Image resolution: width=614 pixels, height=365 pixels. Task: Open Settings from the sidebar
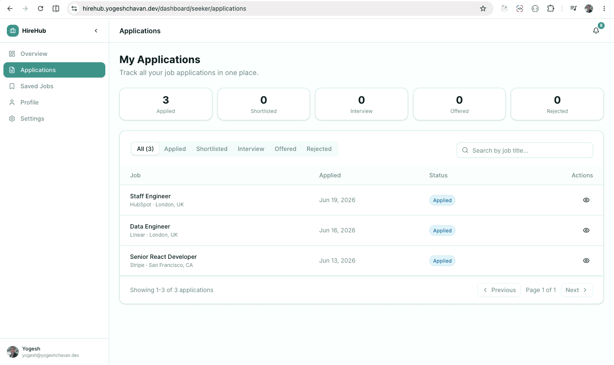(54, 119)
